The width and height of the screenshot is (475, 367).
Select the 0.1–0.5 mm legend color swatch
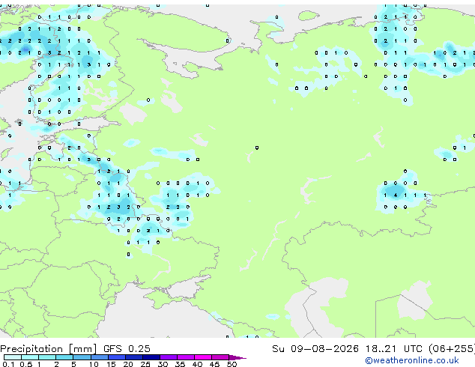[x=13, y=357]
